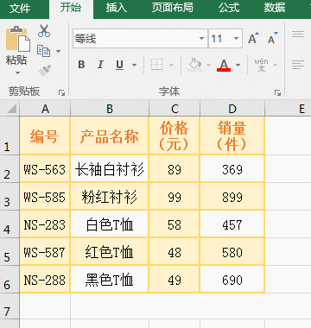Increase font size with larger A

(253, 38)
